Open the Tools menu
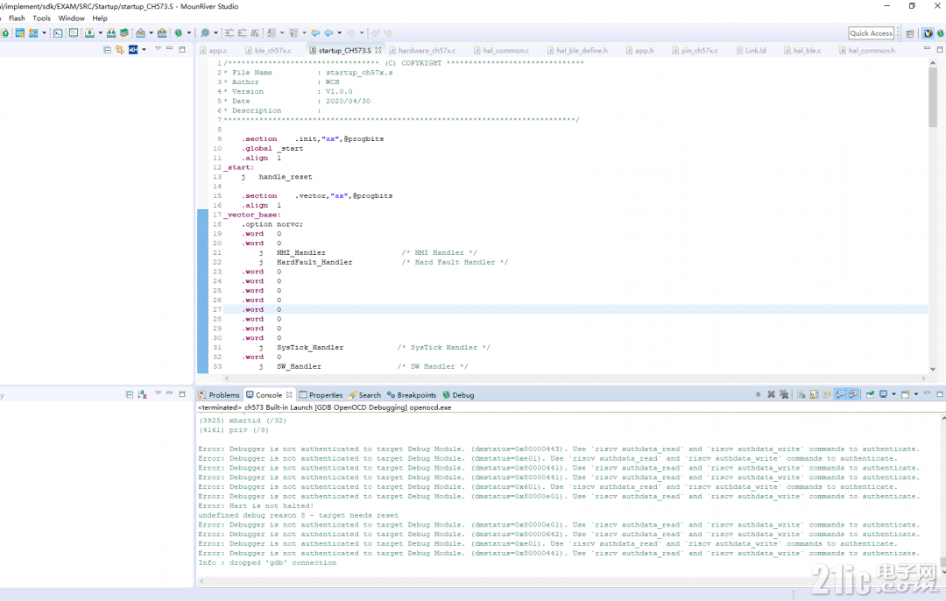Screen dimensions: 946x601 [42, 18]
